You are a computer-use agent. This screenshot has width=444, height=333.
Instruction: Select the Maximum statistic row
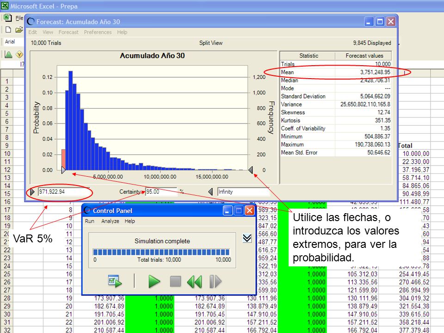point(336,144)
